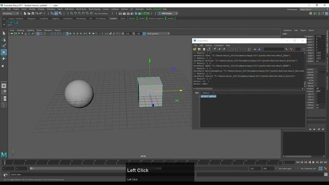The width and height of the screenshot is (329, 185).
Task: Open the MASH Kindled dropdown in status line
Action: [168, 13]
